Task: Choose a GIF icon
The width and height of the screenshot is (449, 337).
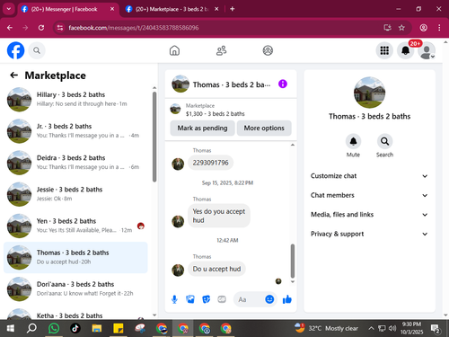Action: pos(222,299)
